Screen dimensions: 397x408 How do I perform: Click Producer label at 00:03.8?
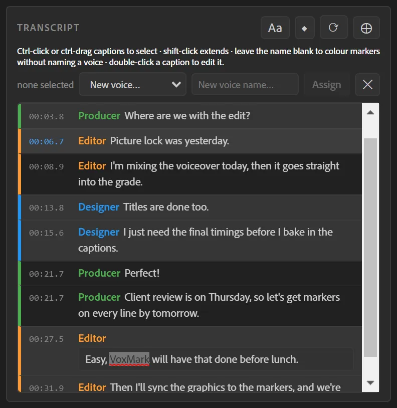99,116
